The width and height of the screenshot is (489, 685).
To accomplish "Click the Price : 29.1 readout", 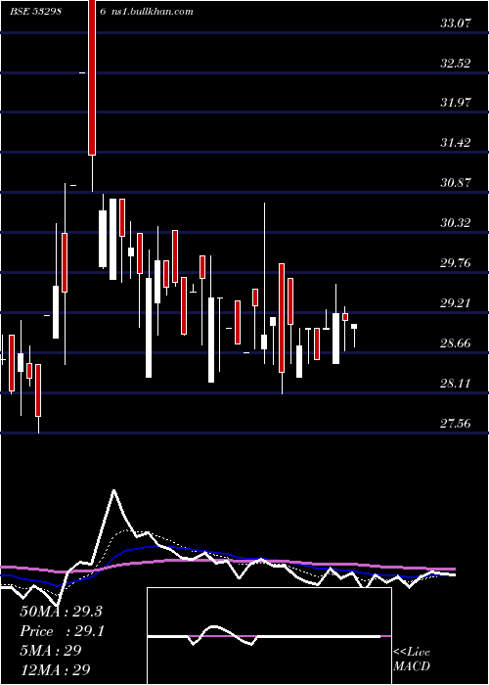I will [x=62, y=631].
